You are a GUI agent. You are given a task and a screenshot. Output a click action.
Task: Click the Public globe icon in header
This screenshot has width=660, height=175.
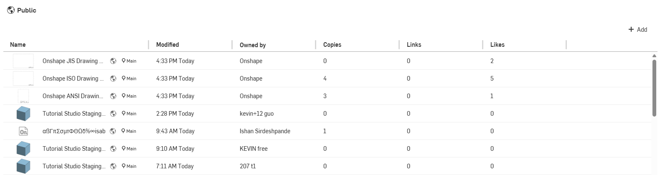11,10
